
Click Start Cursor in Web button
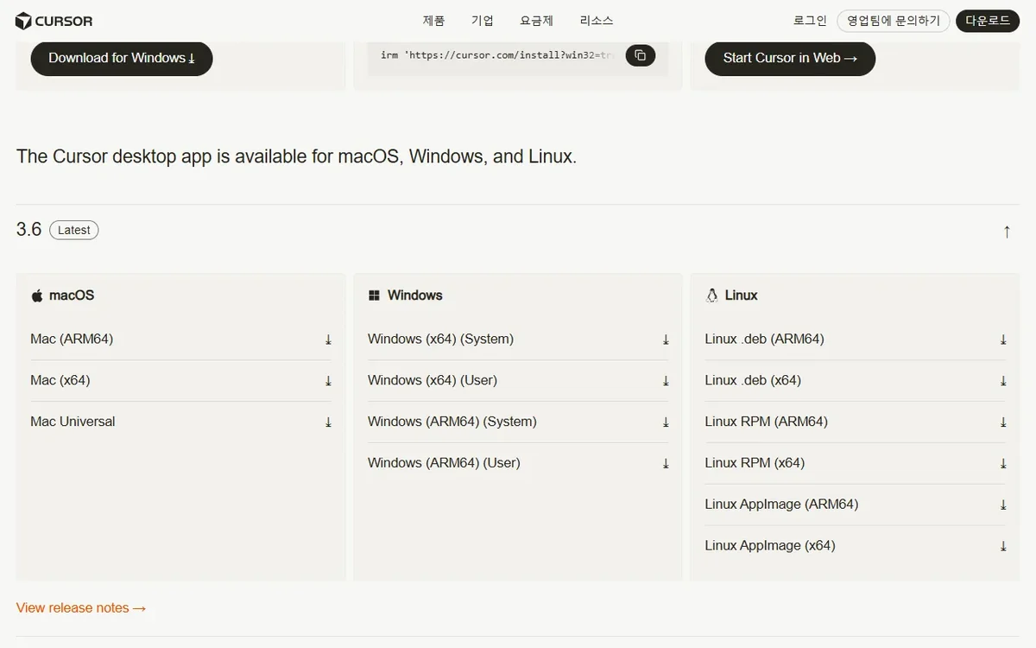[790, 58]
